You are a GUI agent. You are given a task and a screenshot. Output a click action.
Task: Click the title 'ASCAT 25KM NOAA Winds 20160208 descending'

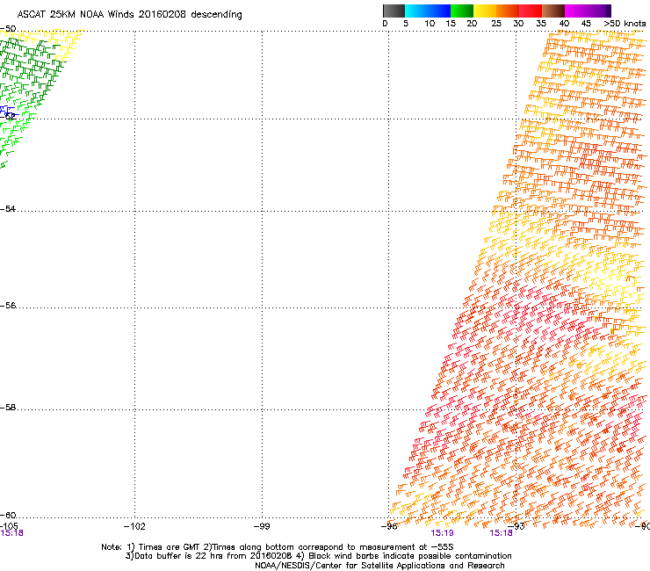coord(129,15)
